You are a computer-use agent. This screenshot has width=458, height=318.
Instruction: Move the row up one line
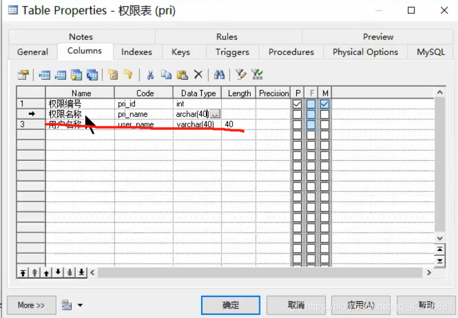point(47,273)
